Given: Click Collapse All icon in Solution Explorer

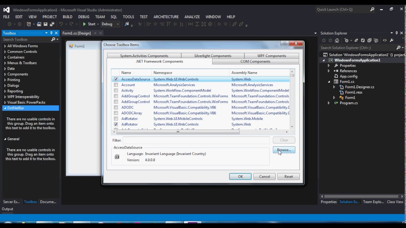Looking at the screenshot, I should tap(370, 41).
